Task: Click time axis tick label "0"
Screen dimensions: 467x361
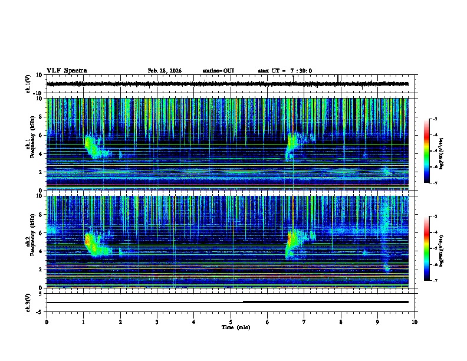Action: pyautogui.click(x=47, y=322)
